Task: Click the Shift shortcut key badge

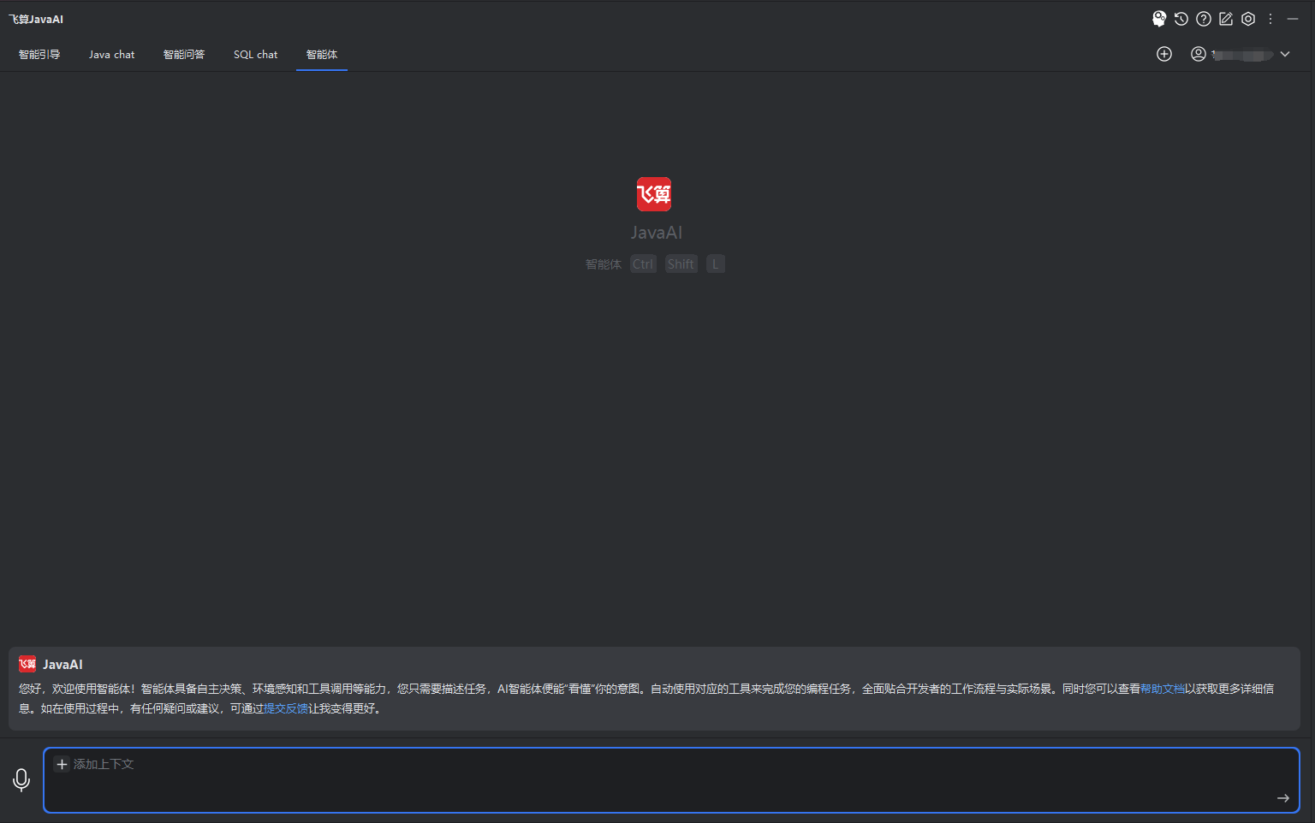Action: coord(681,264)
